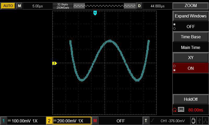209x125 pixels.
Task: Click the 250MSa/s sample rate readout
Action: tap(63, 8)
